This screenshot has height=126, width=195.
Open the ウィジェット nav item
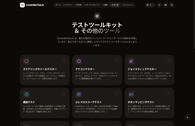coord(127,5)
